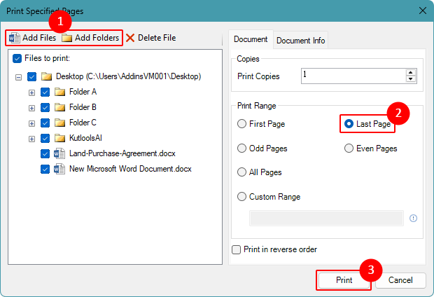
Task: Uncheck the Desktop folder checkbox
Action: tap(31, 76)
